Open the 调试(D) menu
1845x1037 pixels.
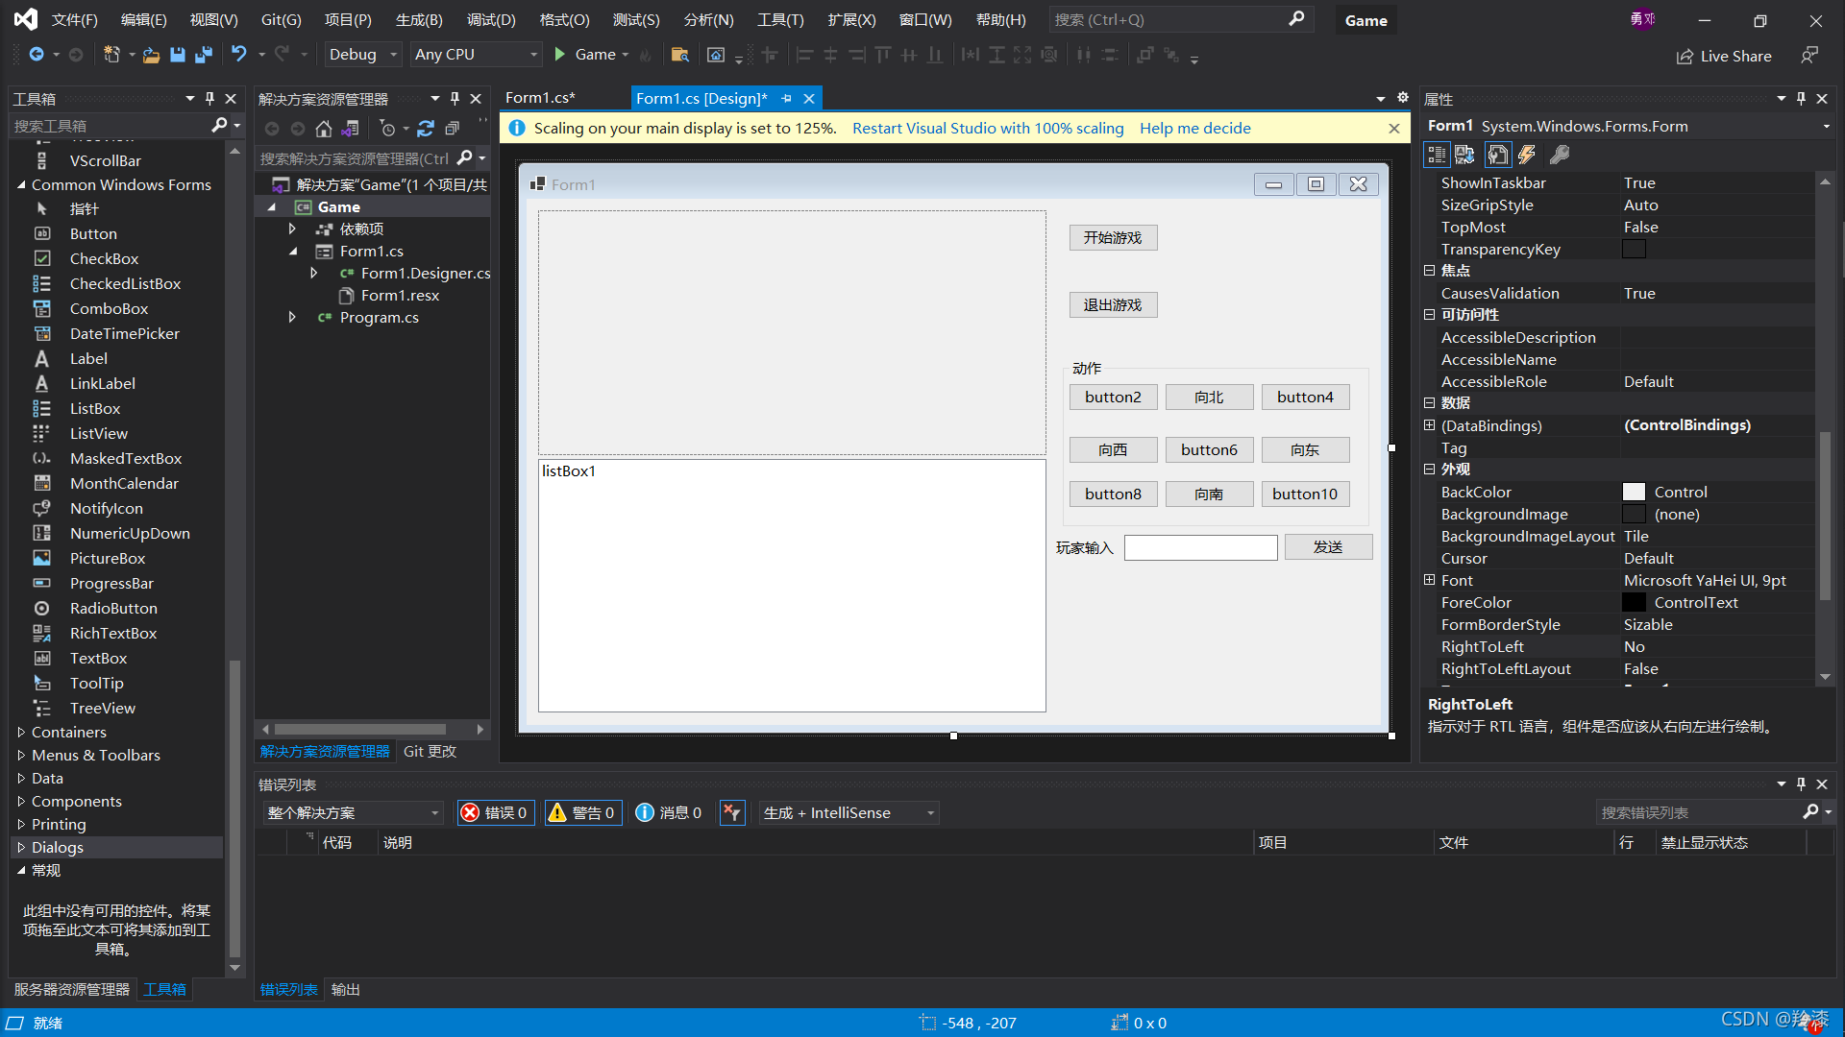coord(491,19)
